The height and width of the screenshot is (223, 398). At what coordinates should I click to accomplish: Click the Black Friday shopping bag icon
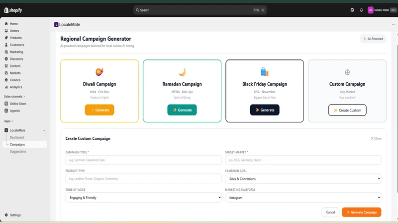pos(265,72)
